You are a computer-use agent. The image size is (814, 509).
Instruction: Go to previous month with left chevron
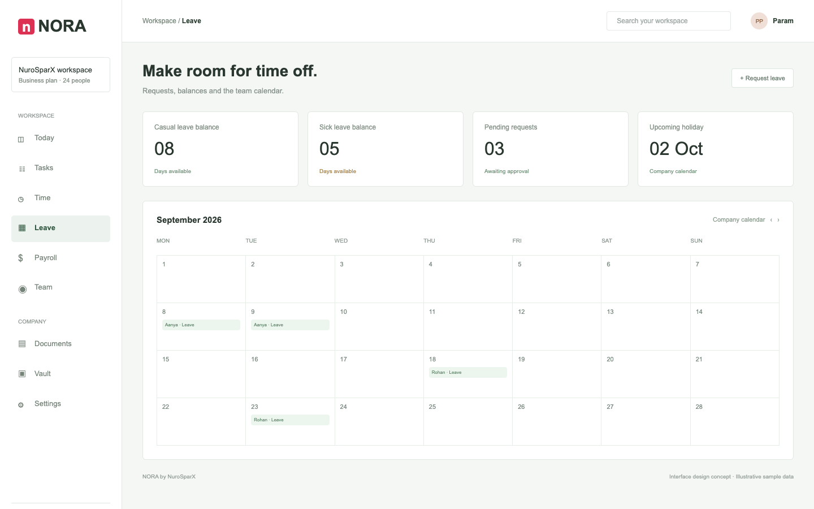click(x=771, y=220)
